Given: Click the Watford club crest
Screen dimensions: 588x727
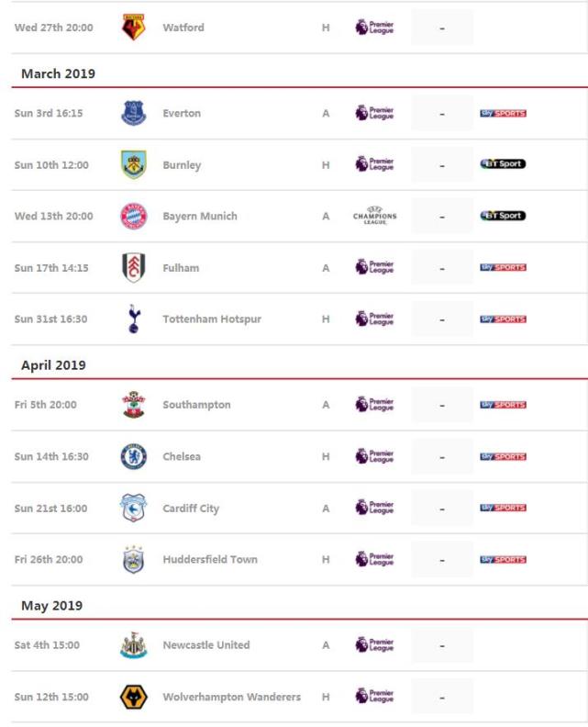Looking at the screenshot, I should pyautogui.click(x=134, y=28).
